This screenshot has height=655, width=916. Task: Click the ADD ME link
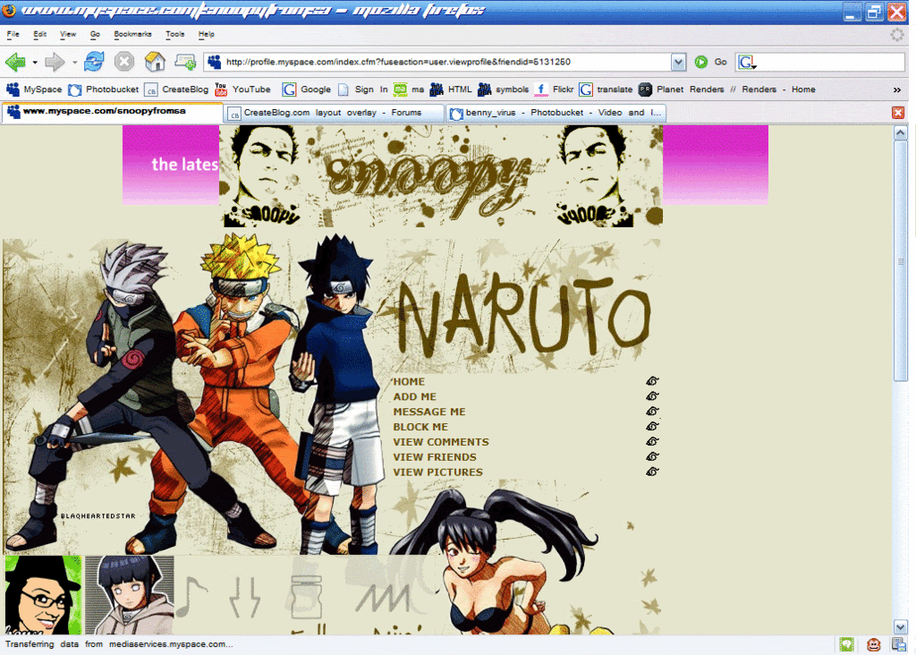414,396
